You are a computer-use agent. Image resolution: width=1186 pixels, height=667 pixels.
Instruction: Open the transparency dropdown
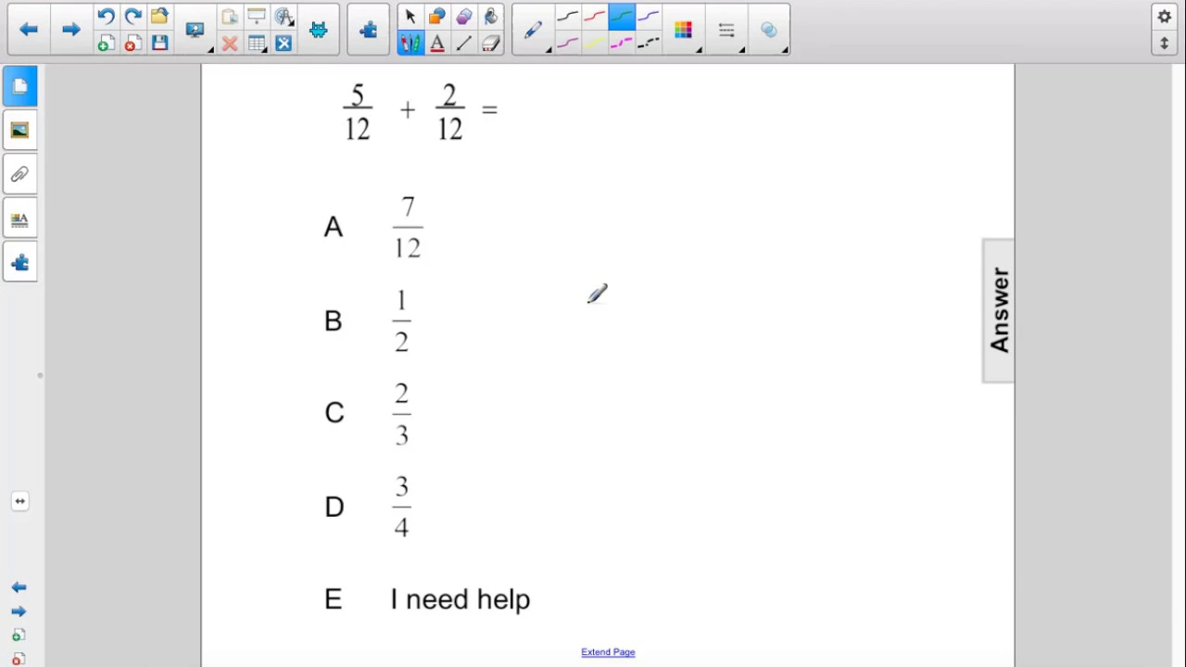770,30
